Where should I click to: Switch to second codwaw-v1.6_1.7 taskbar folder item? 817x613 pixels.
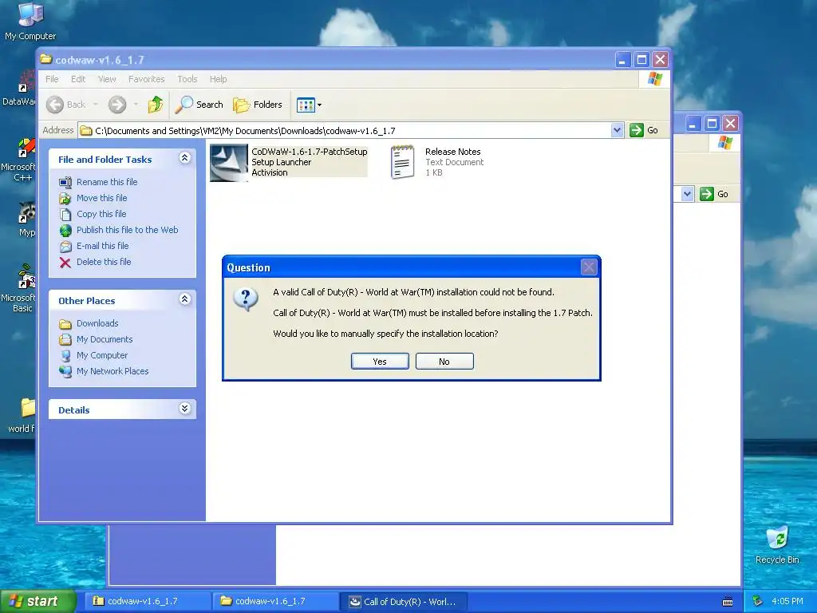[x=274, y=601]
